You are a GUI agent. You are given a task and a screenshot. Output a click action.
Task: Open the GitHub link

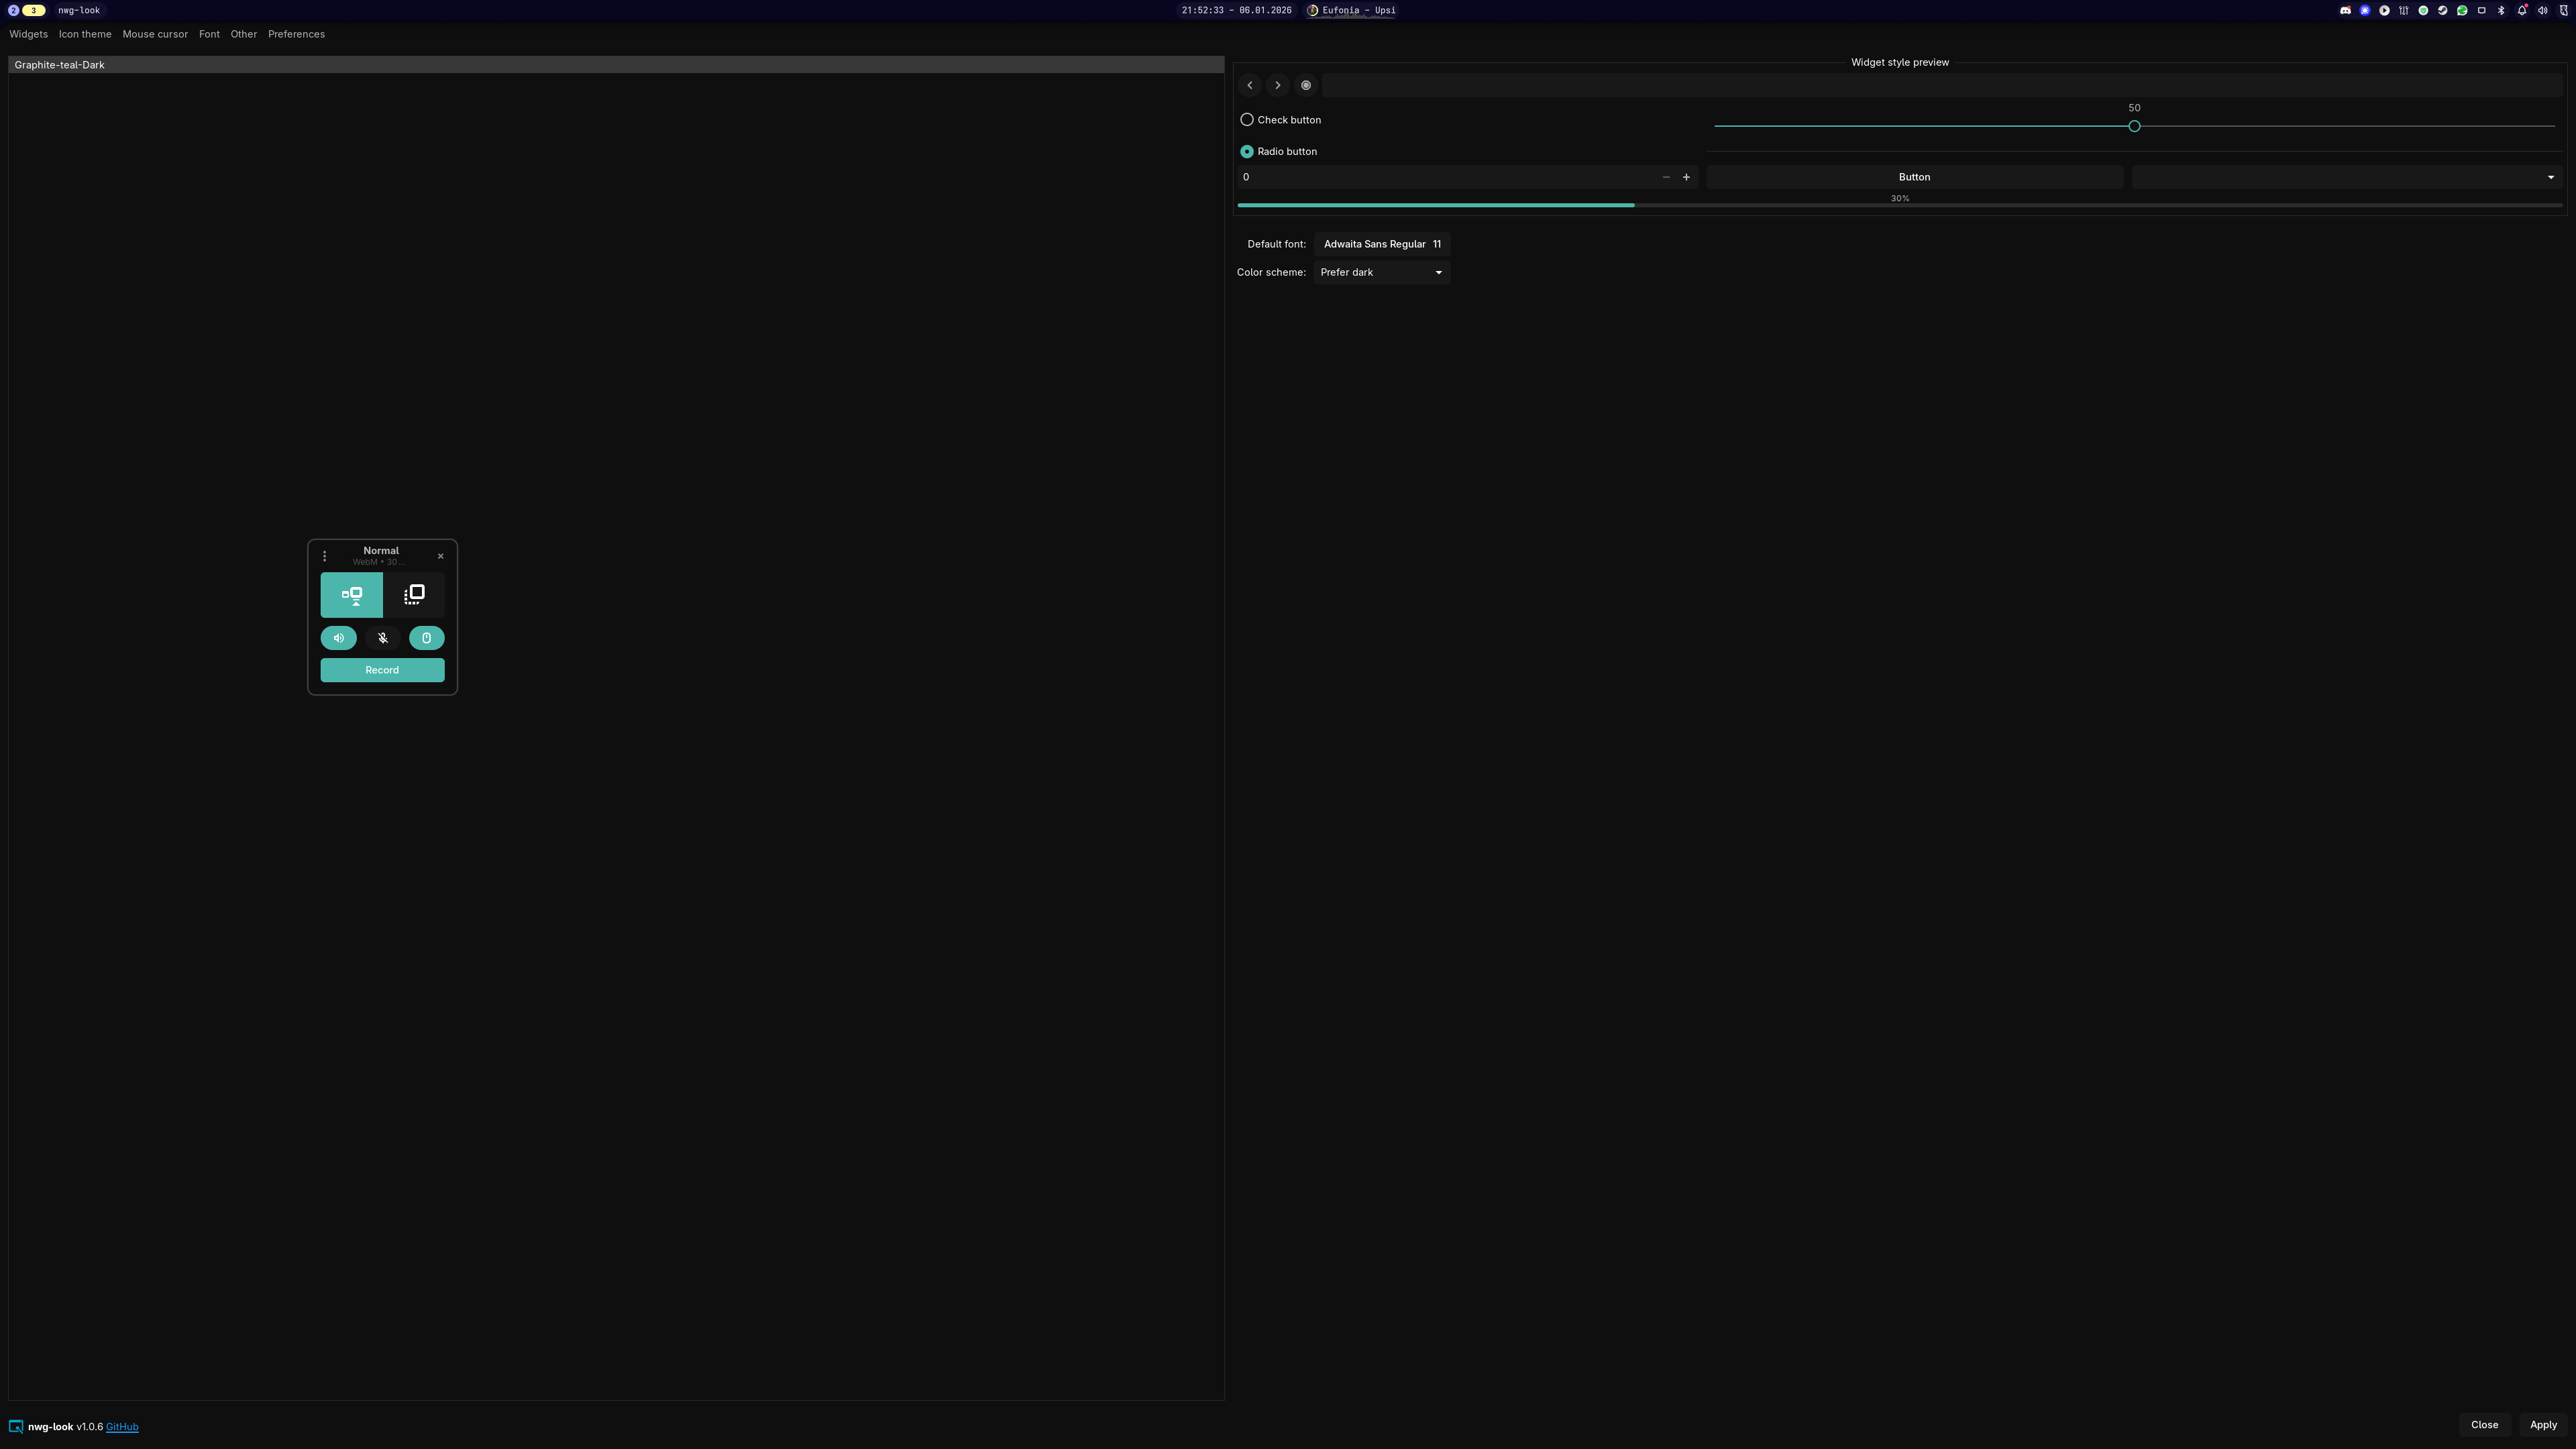tap(122, 1427)
